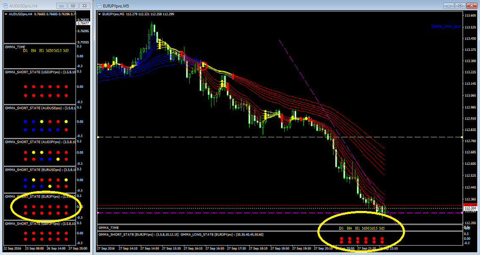Click the D1 timeframe label in AUDUSDpro window
480x255 pixels.
(x=25, y=51)
